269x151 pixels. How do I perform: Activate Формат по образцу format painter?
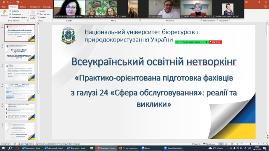(x=18, y=18)
